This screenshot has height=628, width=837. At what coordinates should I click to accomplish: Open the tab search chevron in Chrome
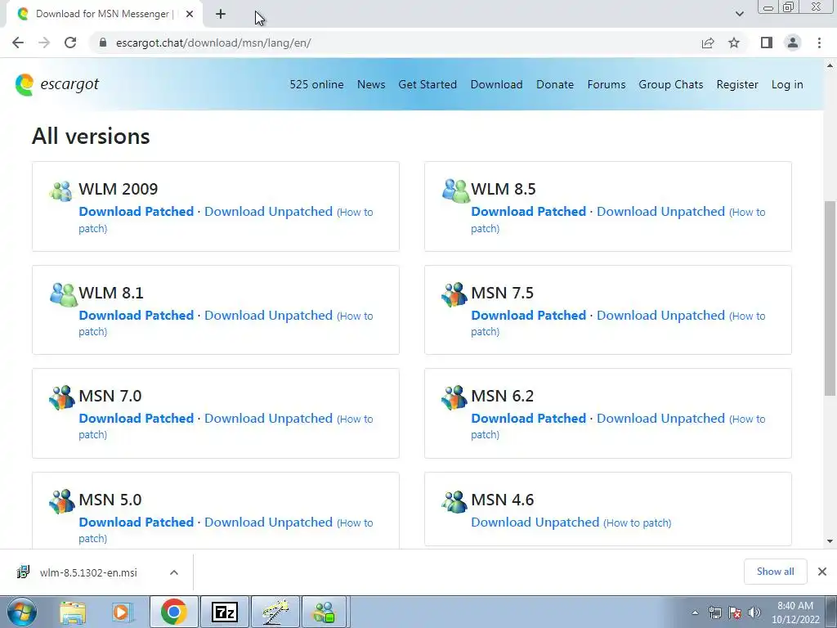[739, 14]
